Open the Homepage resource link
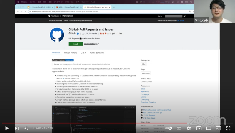Image resolution: width=235 pixels, height=133 pixels. (x=145, y=94)
